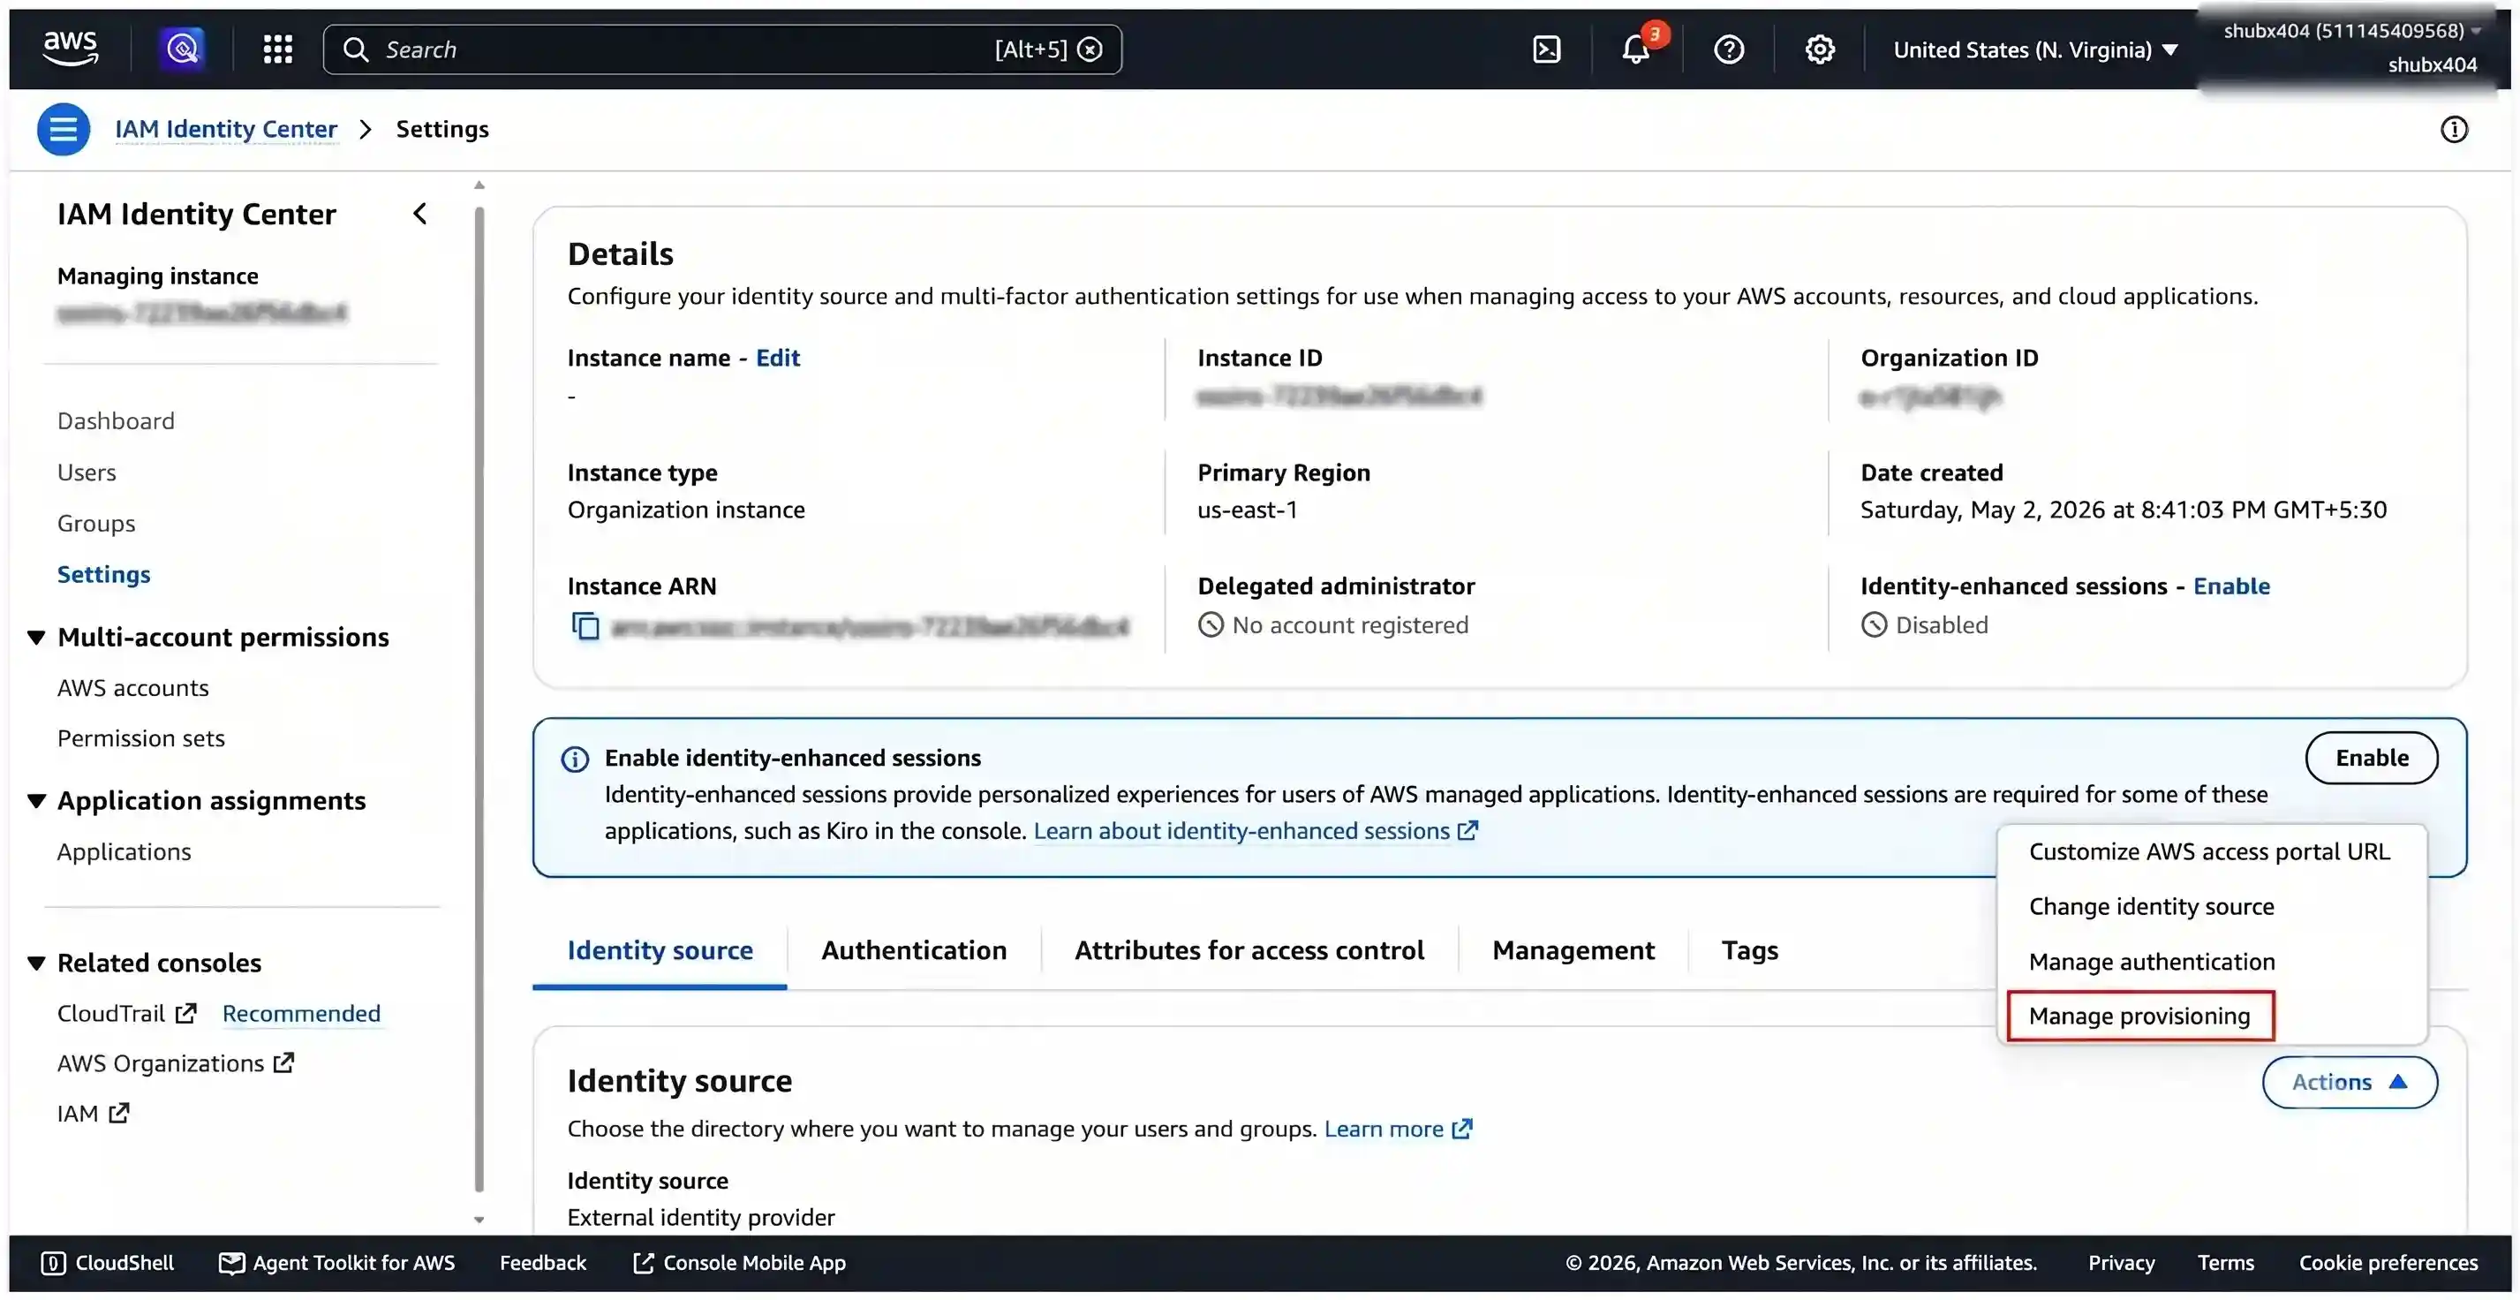The width and height of the screenshot is (2520, 1300).
Task: Click the external link icon beside AWS Organizations
Action: click(x=283, y=1064)
